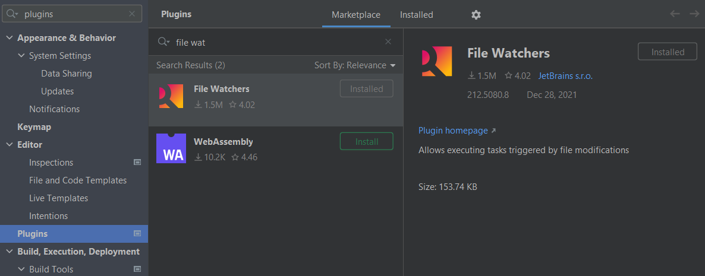Switch to the Installed tab
The height and width of the screenshot is (276, 705).
(416, 15)
